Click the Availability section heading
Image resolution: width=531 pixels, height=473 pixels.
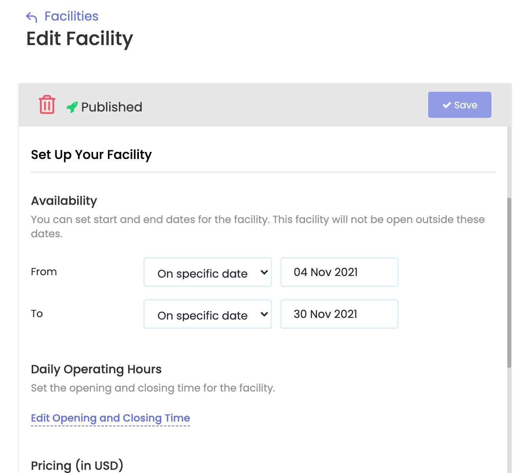pos(64,201)
